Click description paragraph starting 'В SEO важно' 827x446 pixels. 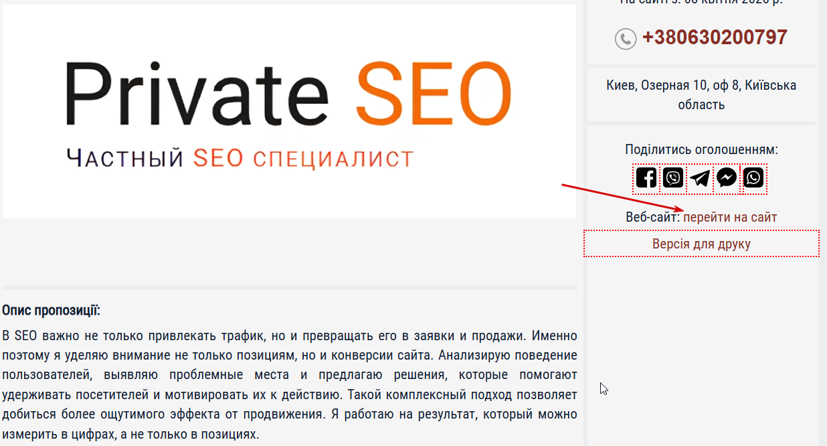(x=289, y=385)
